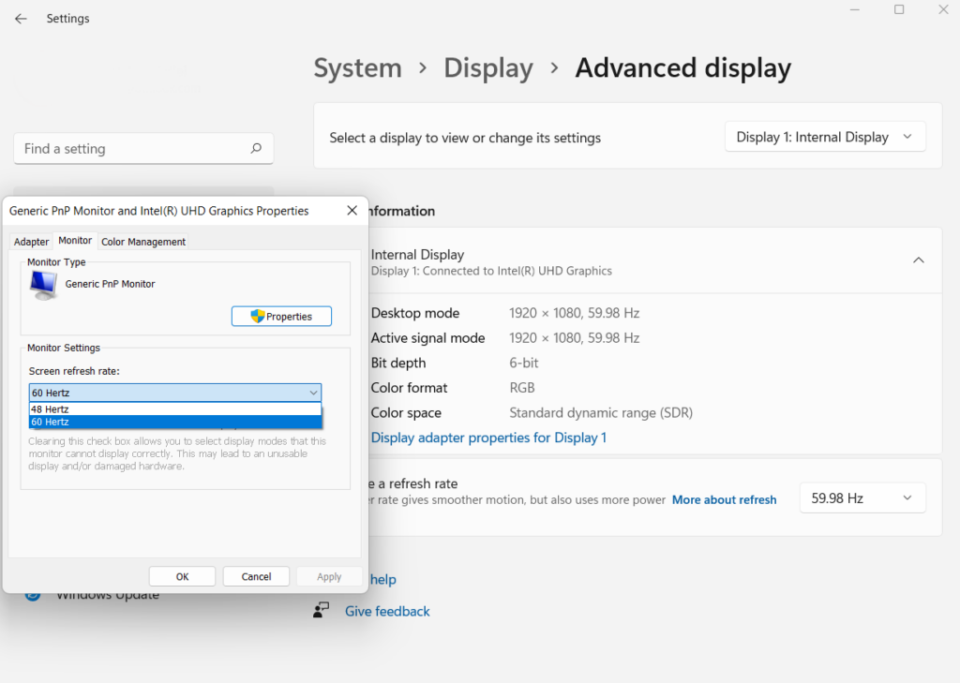This screenshot has width=960, height=683.
Task: Click the More about refresh link
Action: point(724,499)
